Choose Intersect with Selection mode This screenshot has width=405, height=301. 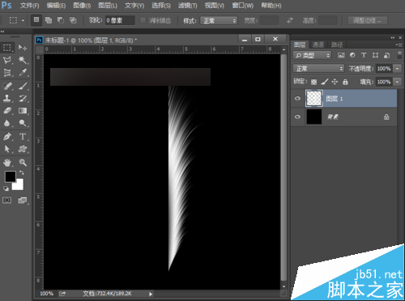(x=73, y=20)
